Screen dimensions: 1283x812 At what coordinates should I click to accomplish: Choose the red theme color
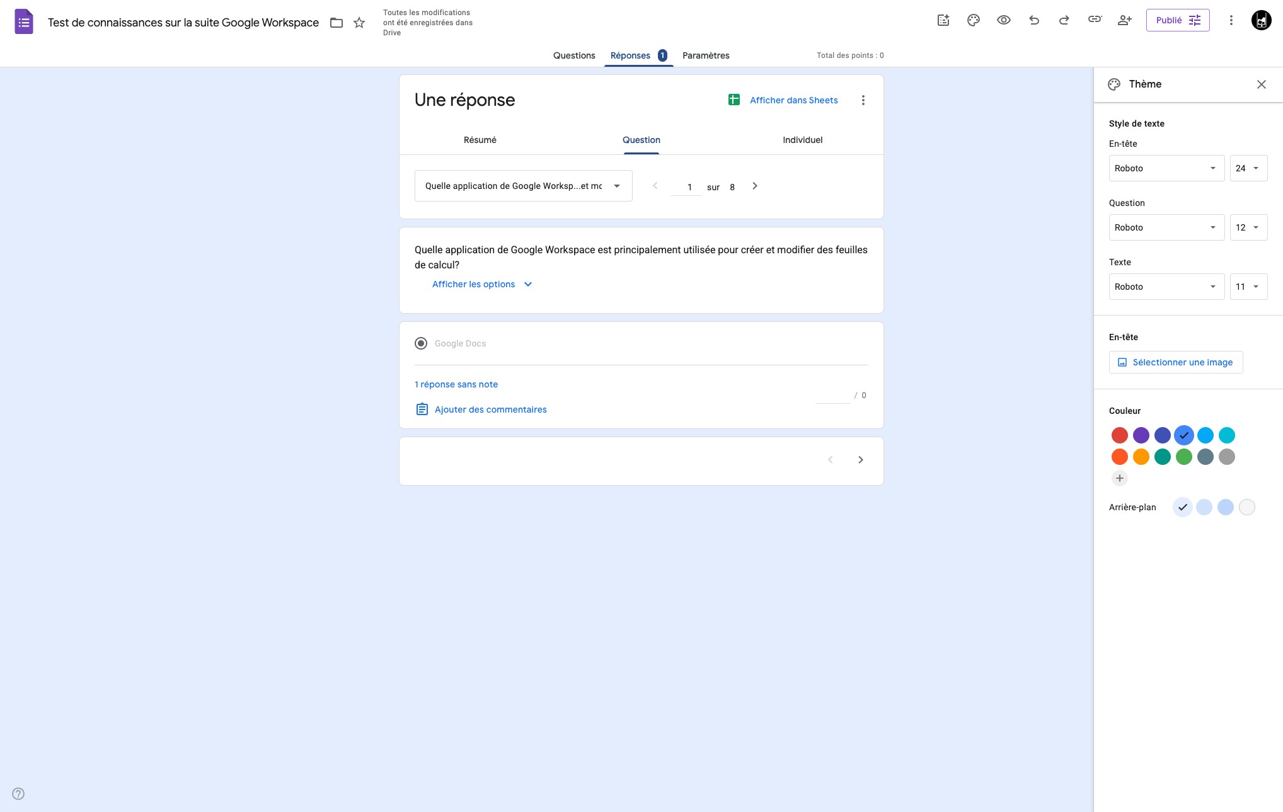(x=1120, y=435)
